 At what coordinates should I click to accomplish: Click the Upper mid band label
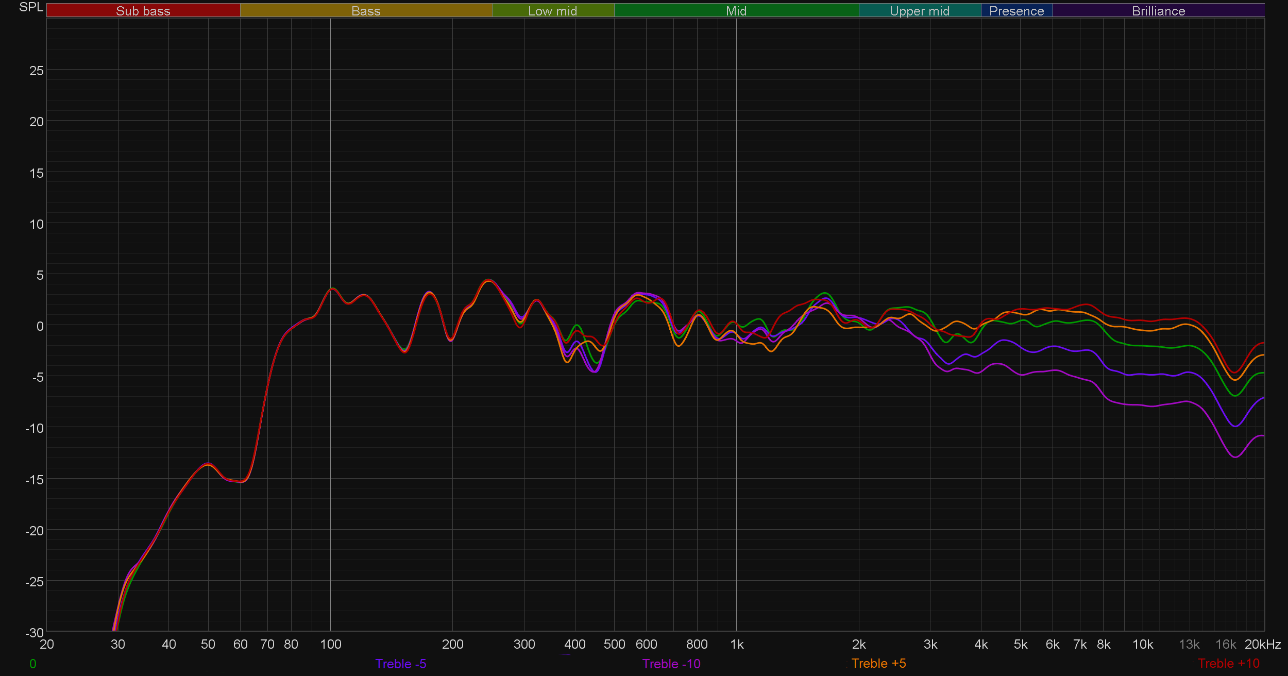click(919, 11)
